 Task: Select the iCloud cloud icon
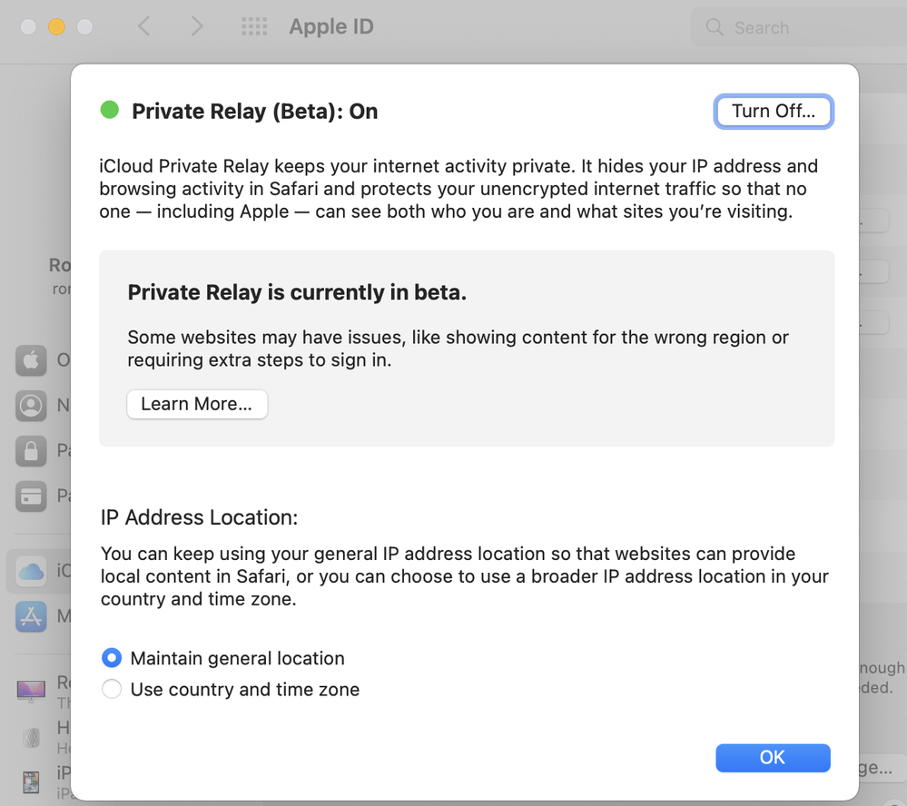pyautogui.click(x=31, y=571)
